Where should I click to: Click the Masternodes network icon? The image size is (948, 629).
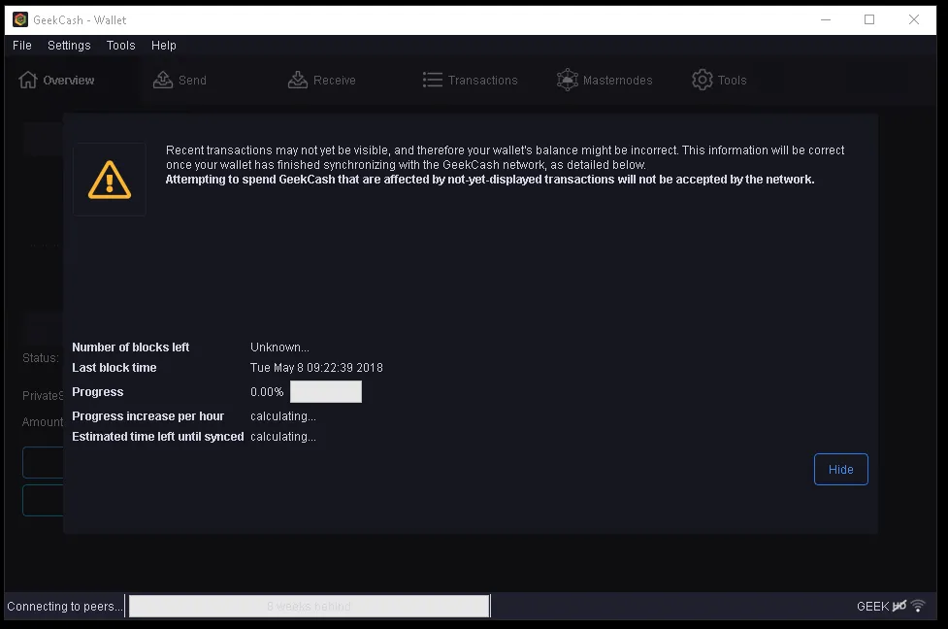(x=567, y=80)
